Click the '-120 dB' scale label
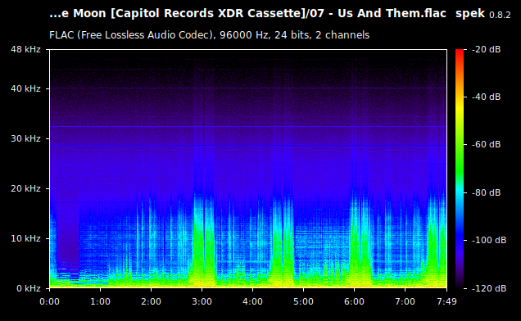The height and width of the screenshot is (321, 521). 489,288
